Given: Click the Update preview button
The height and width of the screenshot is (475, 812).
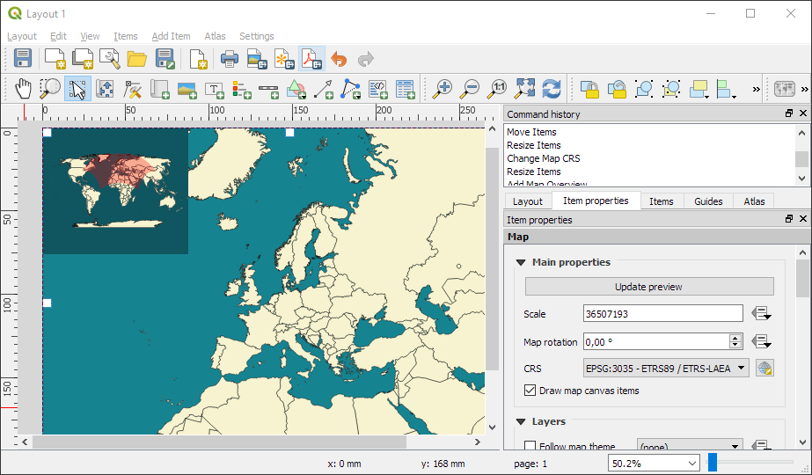Looking at the screenshot, I should [x=648, y=287].
